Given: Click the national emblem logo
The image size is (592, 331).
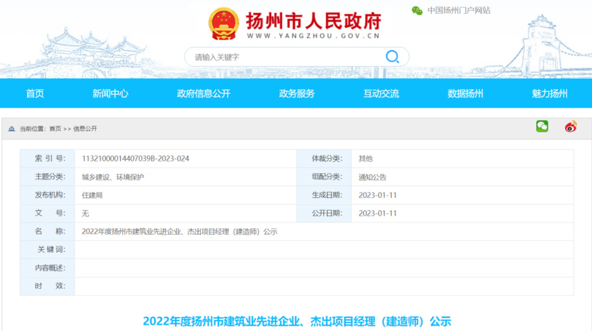Looking at the screenshot, I should (x=223, y=24).
